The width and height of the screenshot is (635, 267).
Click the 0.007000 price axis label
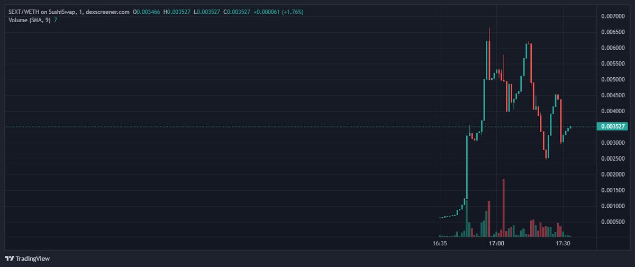614,16
